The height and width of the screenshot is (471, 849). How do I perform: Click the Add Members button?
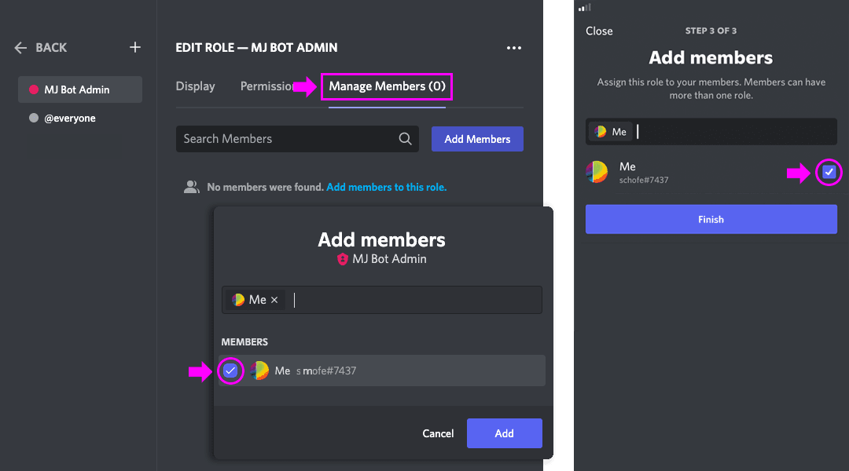click(477, 139)
